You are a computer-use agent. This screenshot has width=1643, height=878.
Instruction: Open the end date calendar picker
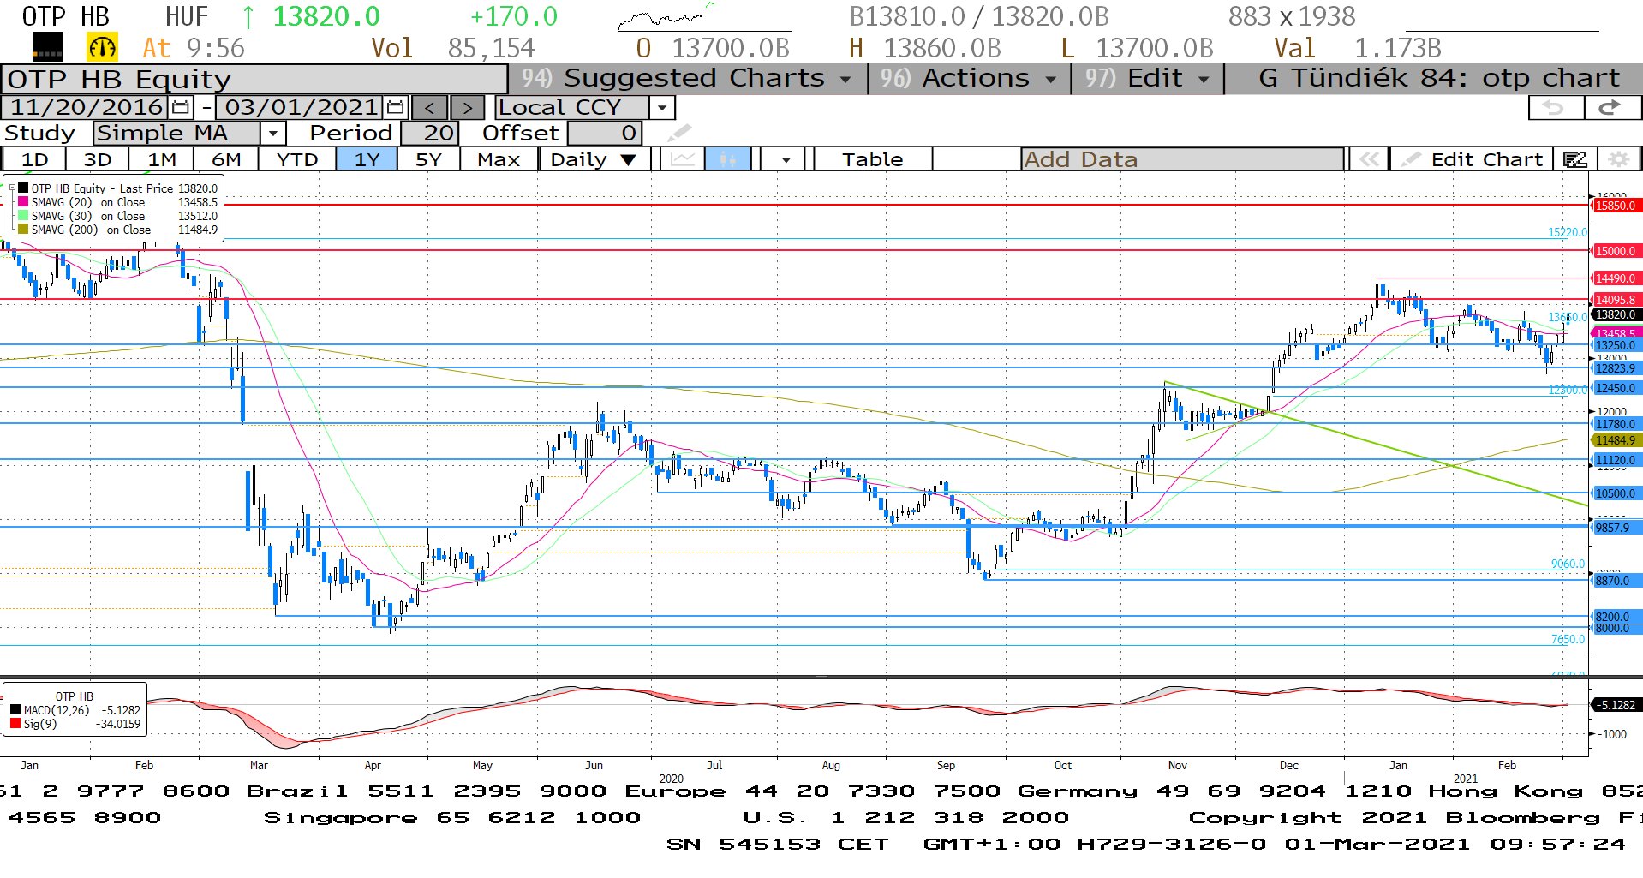click(x=395, y=107)
